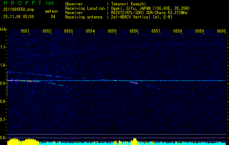
Task: Select the version number 1.0.0
Action: [50, 3]
